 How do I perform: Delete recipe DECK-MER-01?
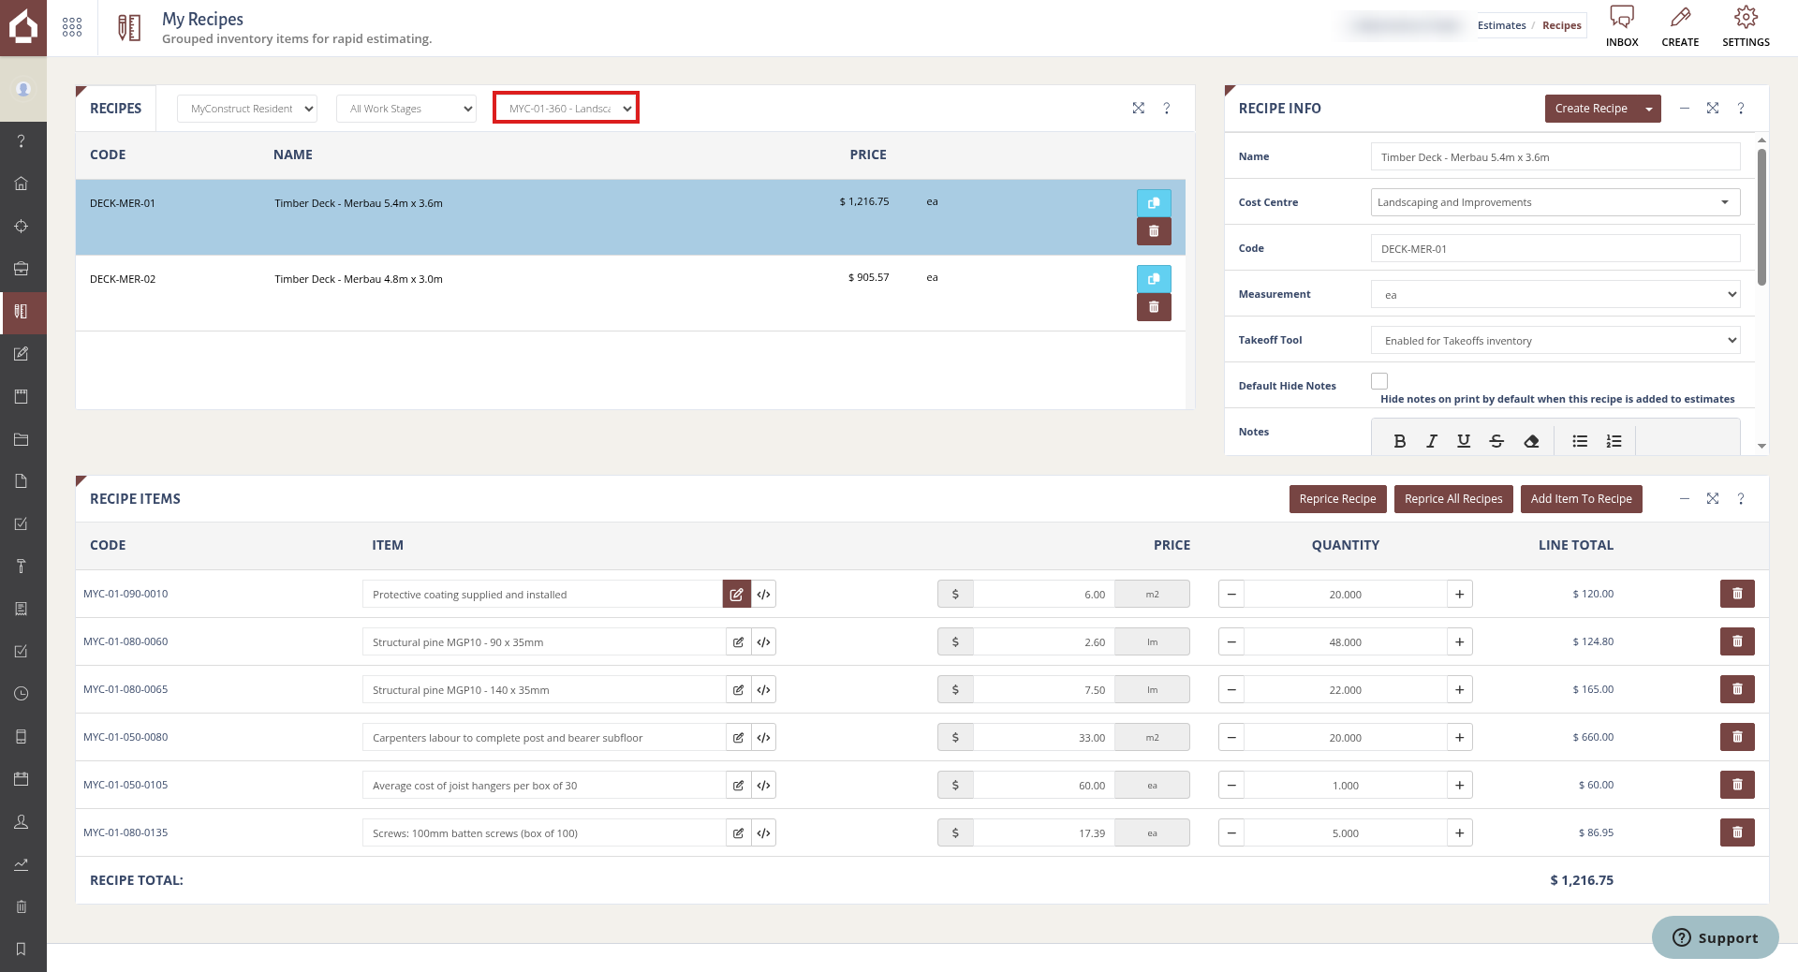click(1154, 231)
